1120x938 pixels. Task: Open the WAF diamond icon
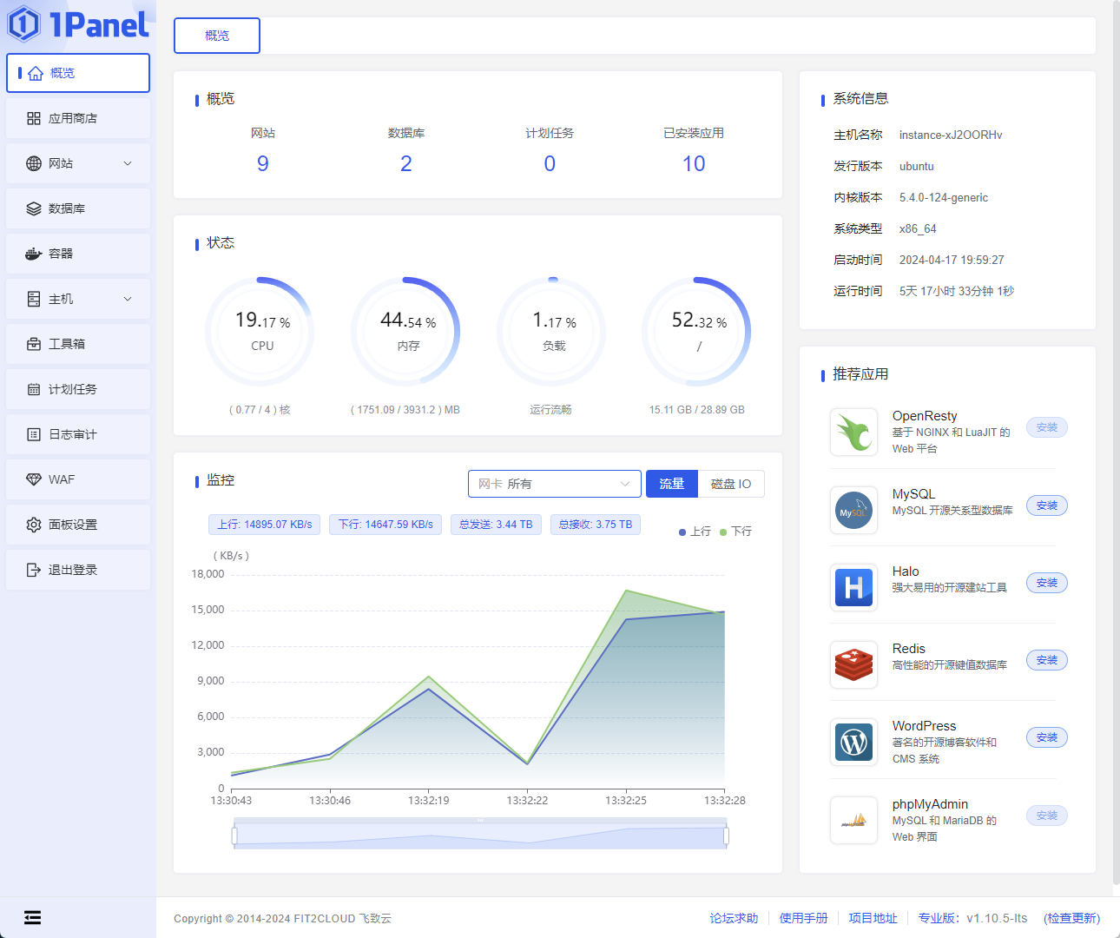pyautogui.click(x=34, y=479)
